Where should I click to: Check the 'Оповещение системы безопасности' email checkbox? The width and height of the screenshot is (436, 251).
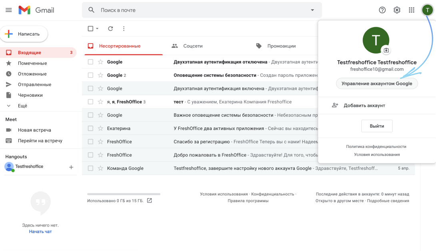click(x=90, y=75)
